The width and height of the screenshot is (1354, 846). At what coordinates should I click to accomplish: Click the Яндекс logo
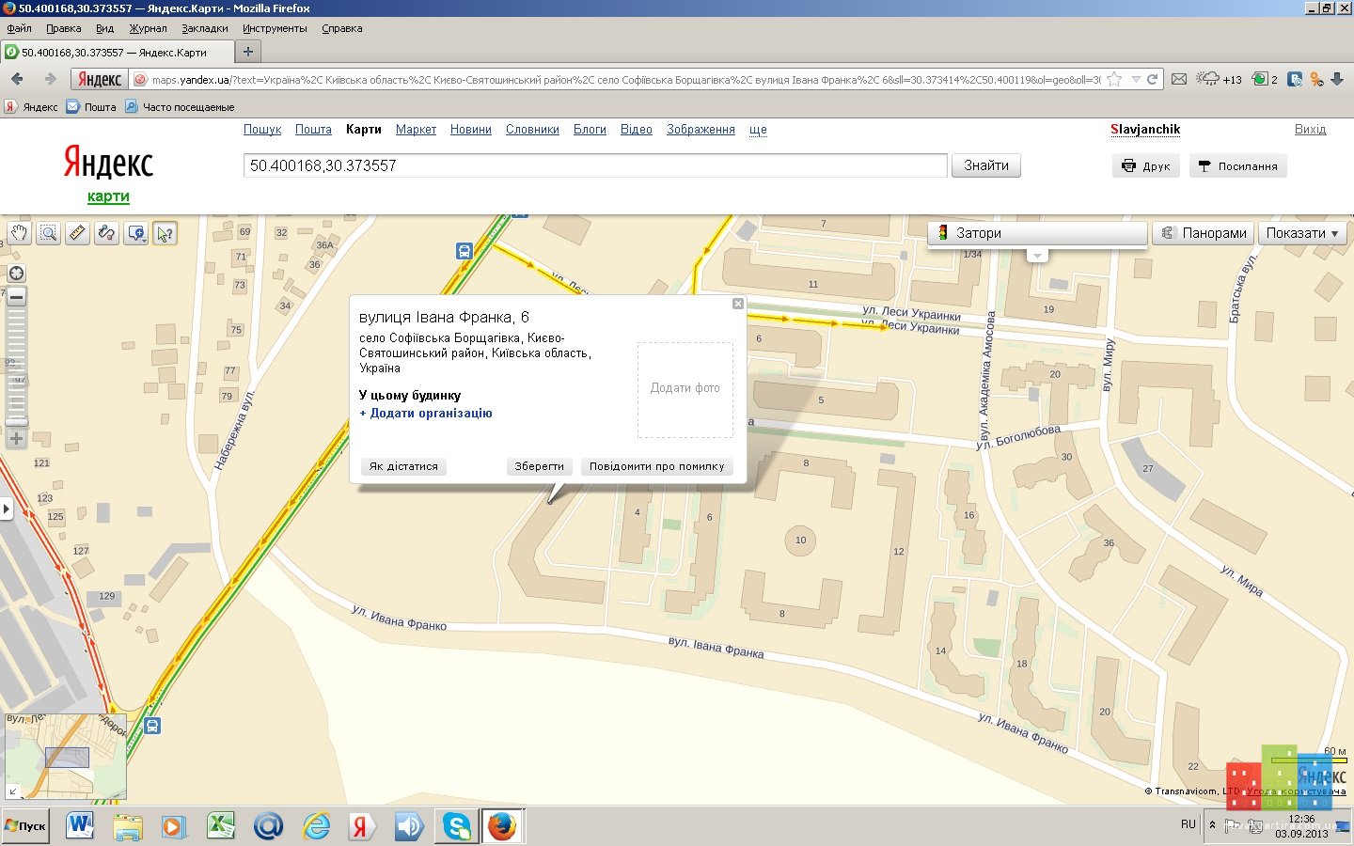click(108, 164)
